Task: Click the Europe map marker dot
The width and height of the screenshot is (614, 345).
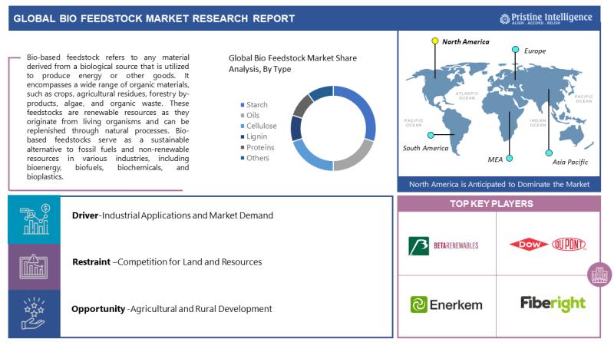Action: (515, 50)
